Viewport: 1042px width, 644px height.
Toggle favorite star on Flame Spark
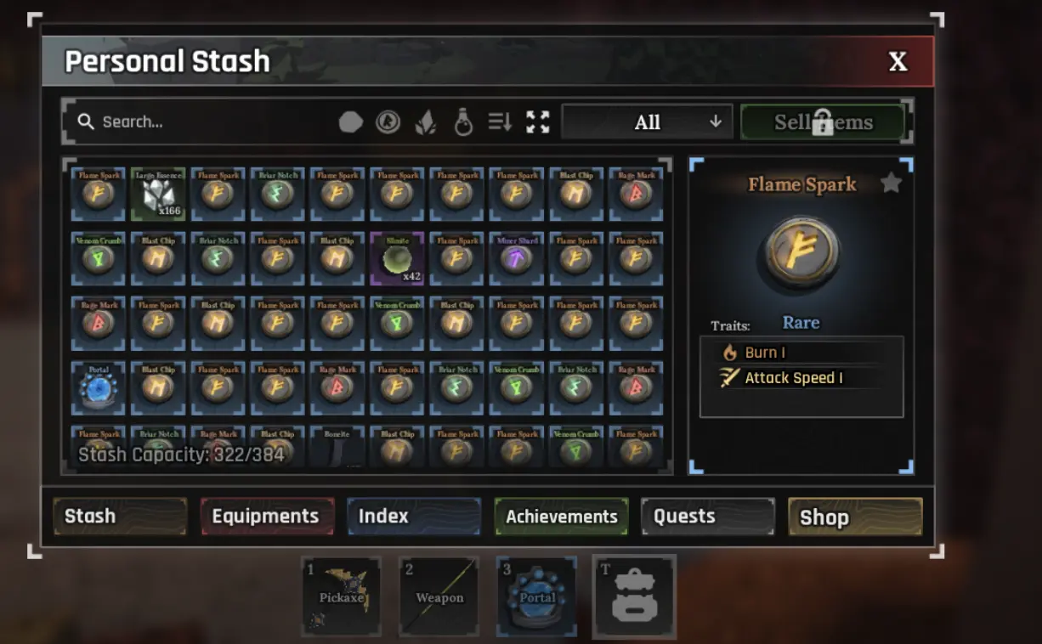coord(891,183)
